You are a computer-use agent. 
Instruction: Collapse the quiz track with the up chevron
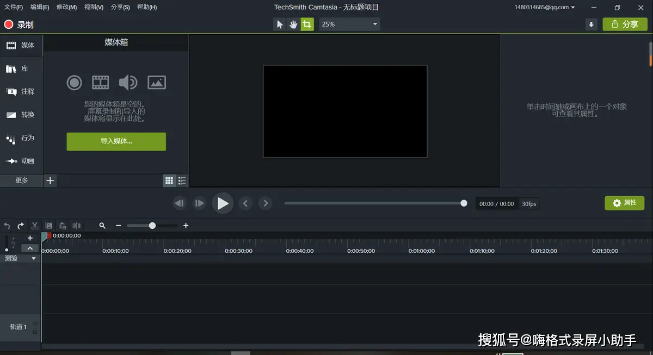(x=30, y=248)
